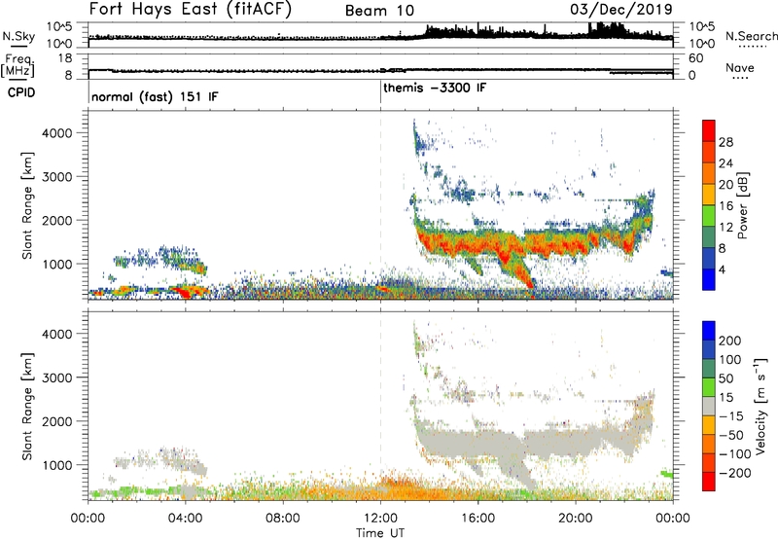Click the dashed 12:00 marker in power panel
This screenshot has width=778, height=539.
click(380, 205)
